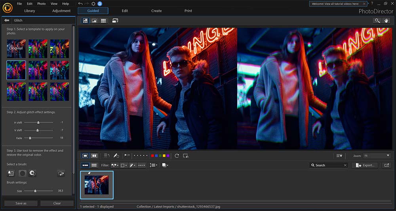Viewport: 396px width, 211px height.
Task: Open the stack photos dropdown
Action: (x=165, y=165)
